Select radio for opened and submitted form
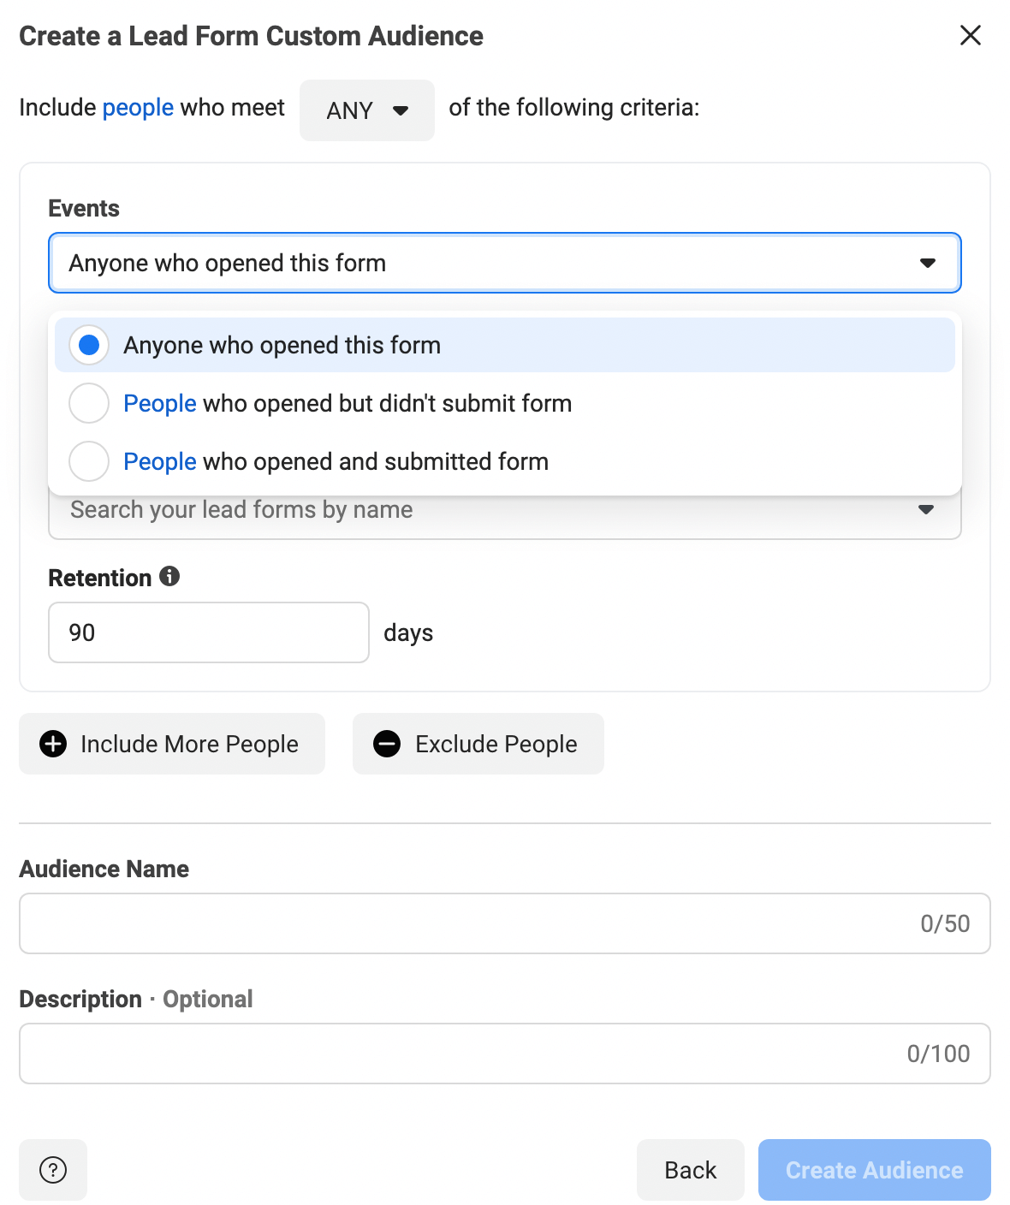 pos(89,461)
